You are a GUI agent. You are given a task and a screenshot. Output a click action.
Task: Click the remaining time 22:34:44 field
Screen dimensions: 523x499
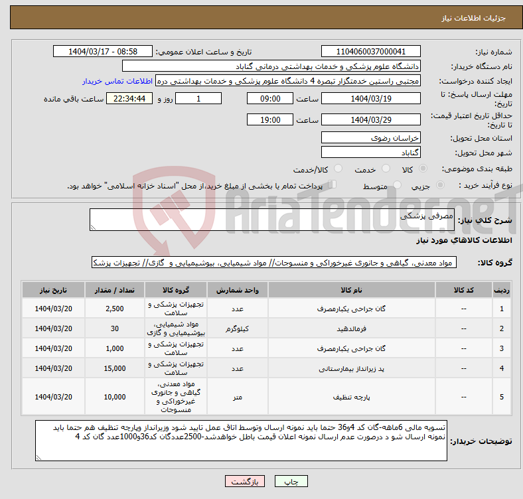[129, 98]
